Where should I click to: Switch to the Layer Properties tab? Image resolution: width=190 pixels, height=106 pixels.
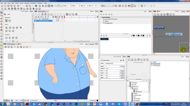click(x=117, y=57)
